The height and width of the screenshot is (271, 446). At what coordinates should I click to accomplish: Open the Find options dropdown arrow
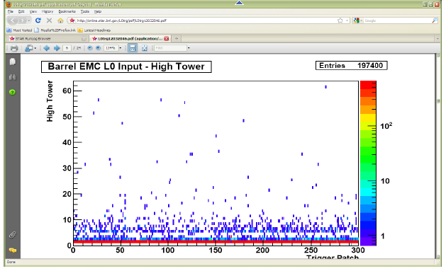[x=189, y=48]
